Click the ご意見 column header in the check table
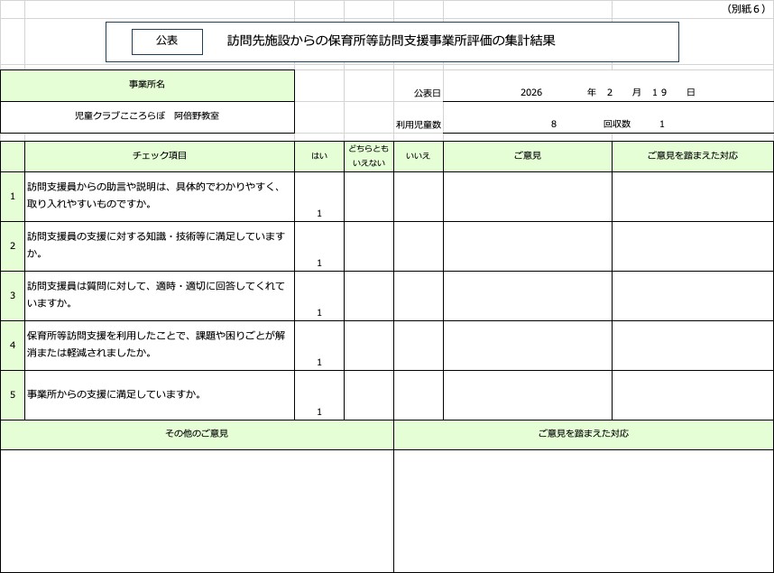This screenshot has height=573, width=774. (x=527, y=156)
